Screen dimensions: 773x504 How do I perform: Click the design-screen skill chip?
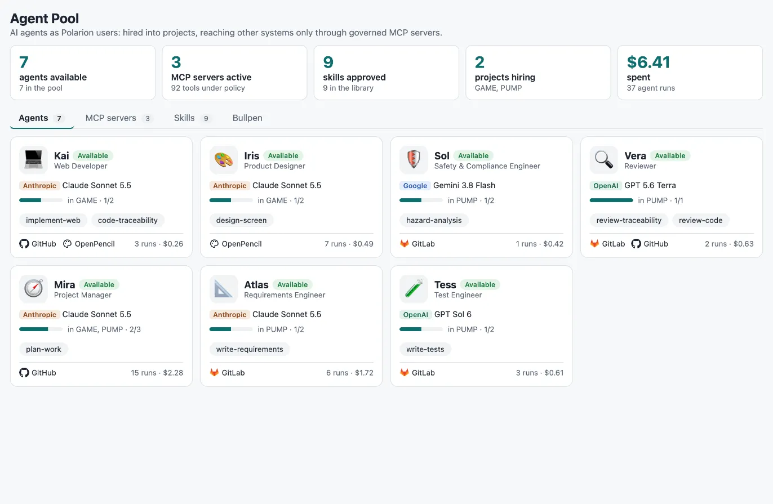(242, 220)
